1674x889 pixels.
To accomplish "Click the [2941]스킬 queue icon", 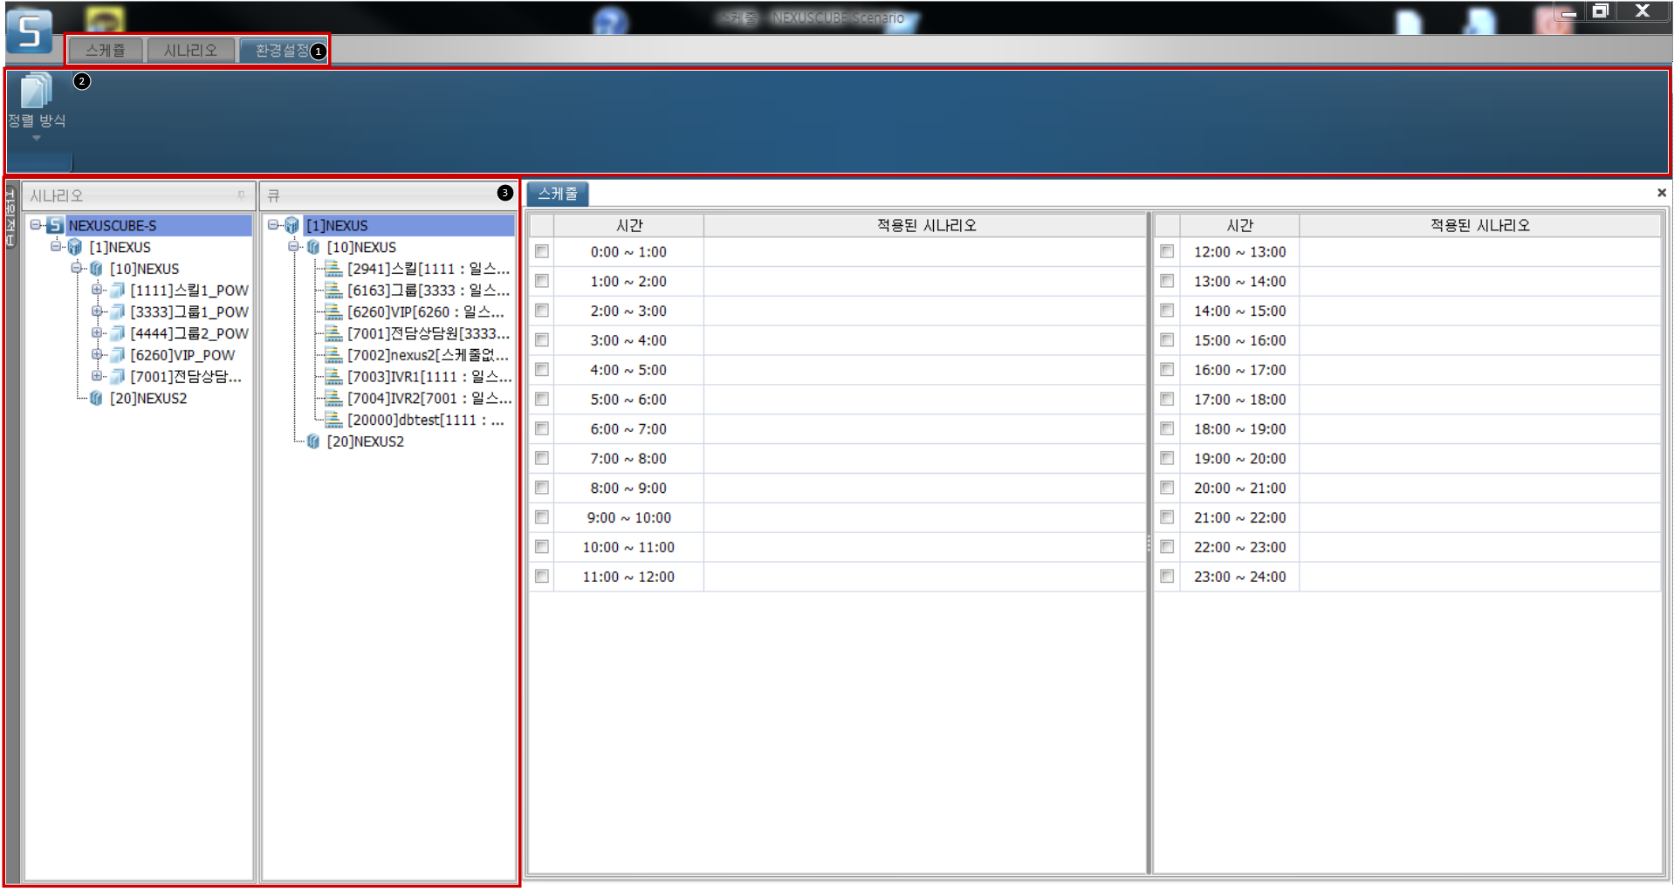I will 333,269.
